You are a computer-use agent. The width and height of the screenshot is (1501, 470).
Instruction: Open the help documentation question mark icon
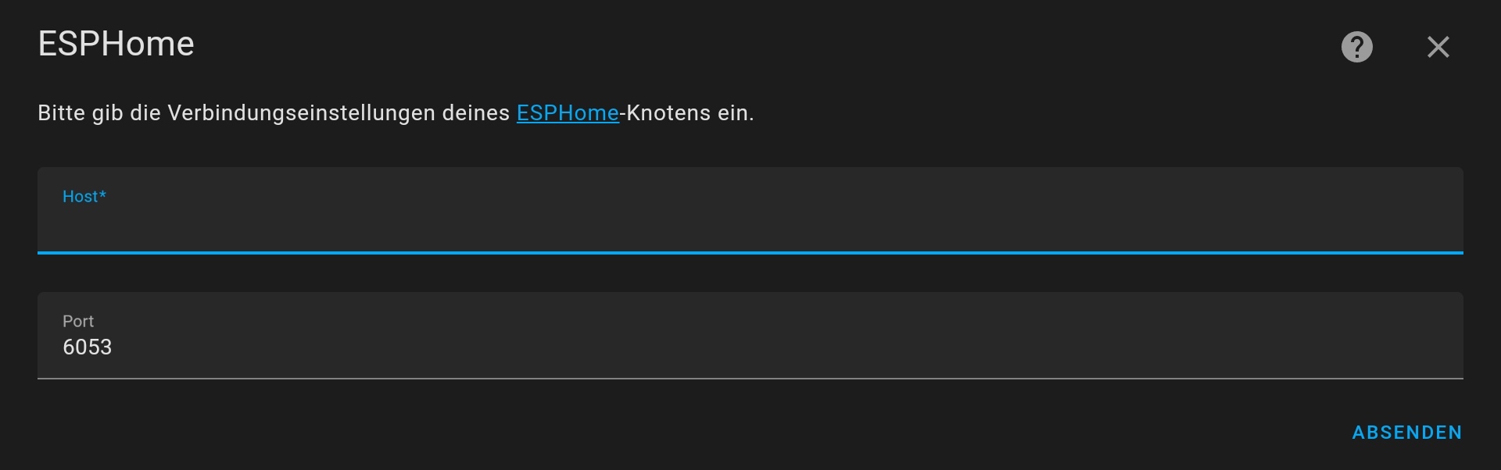[x=1356, y=47]
